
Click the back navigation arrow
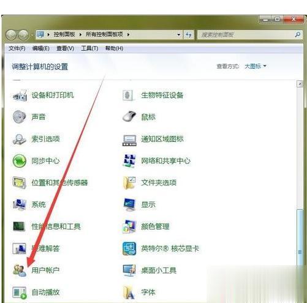[11, 35]
